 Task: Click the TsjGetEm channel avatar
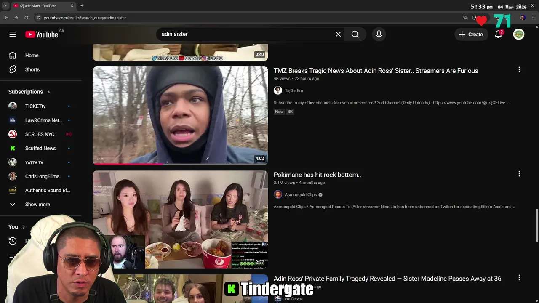pyautogui.click(x=278, y=90)
